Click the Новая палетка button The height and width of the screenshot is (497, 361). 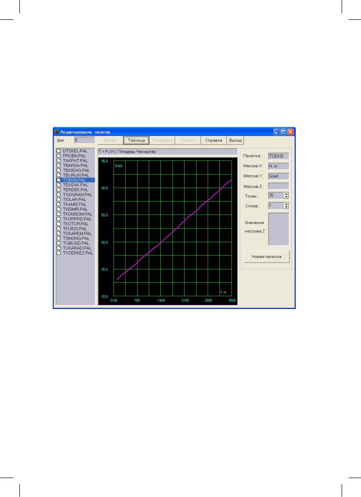tap(267, 257)
